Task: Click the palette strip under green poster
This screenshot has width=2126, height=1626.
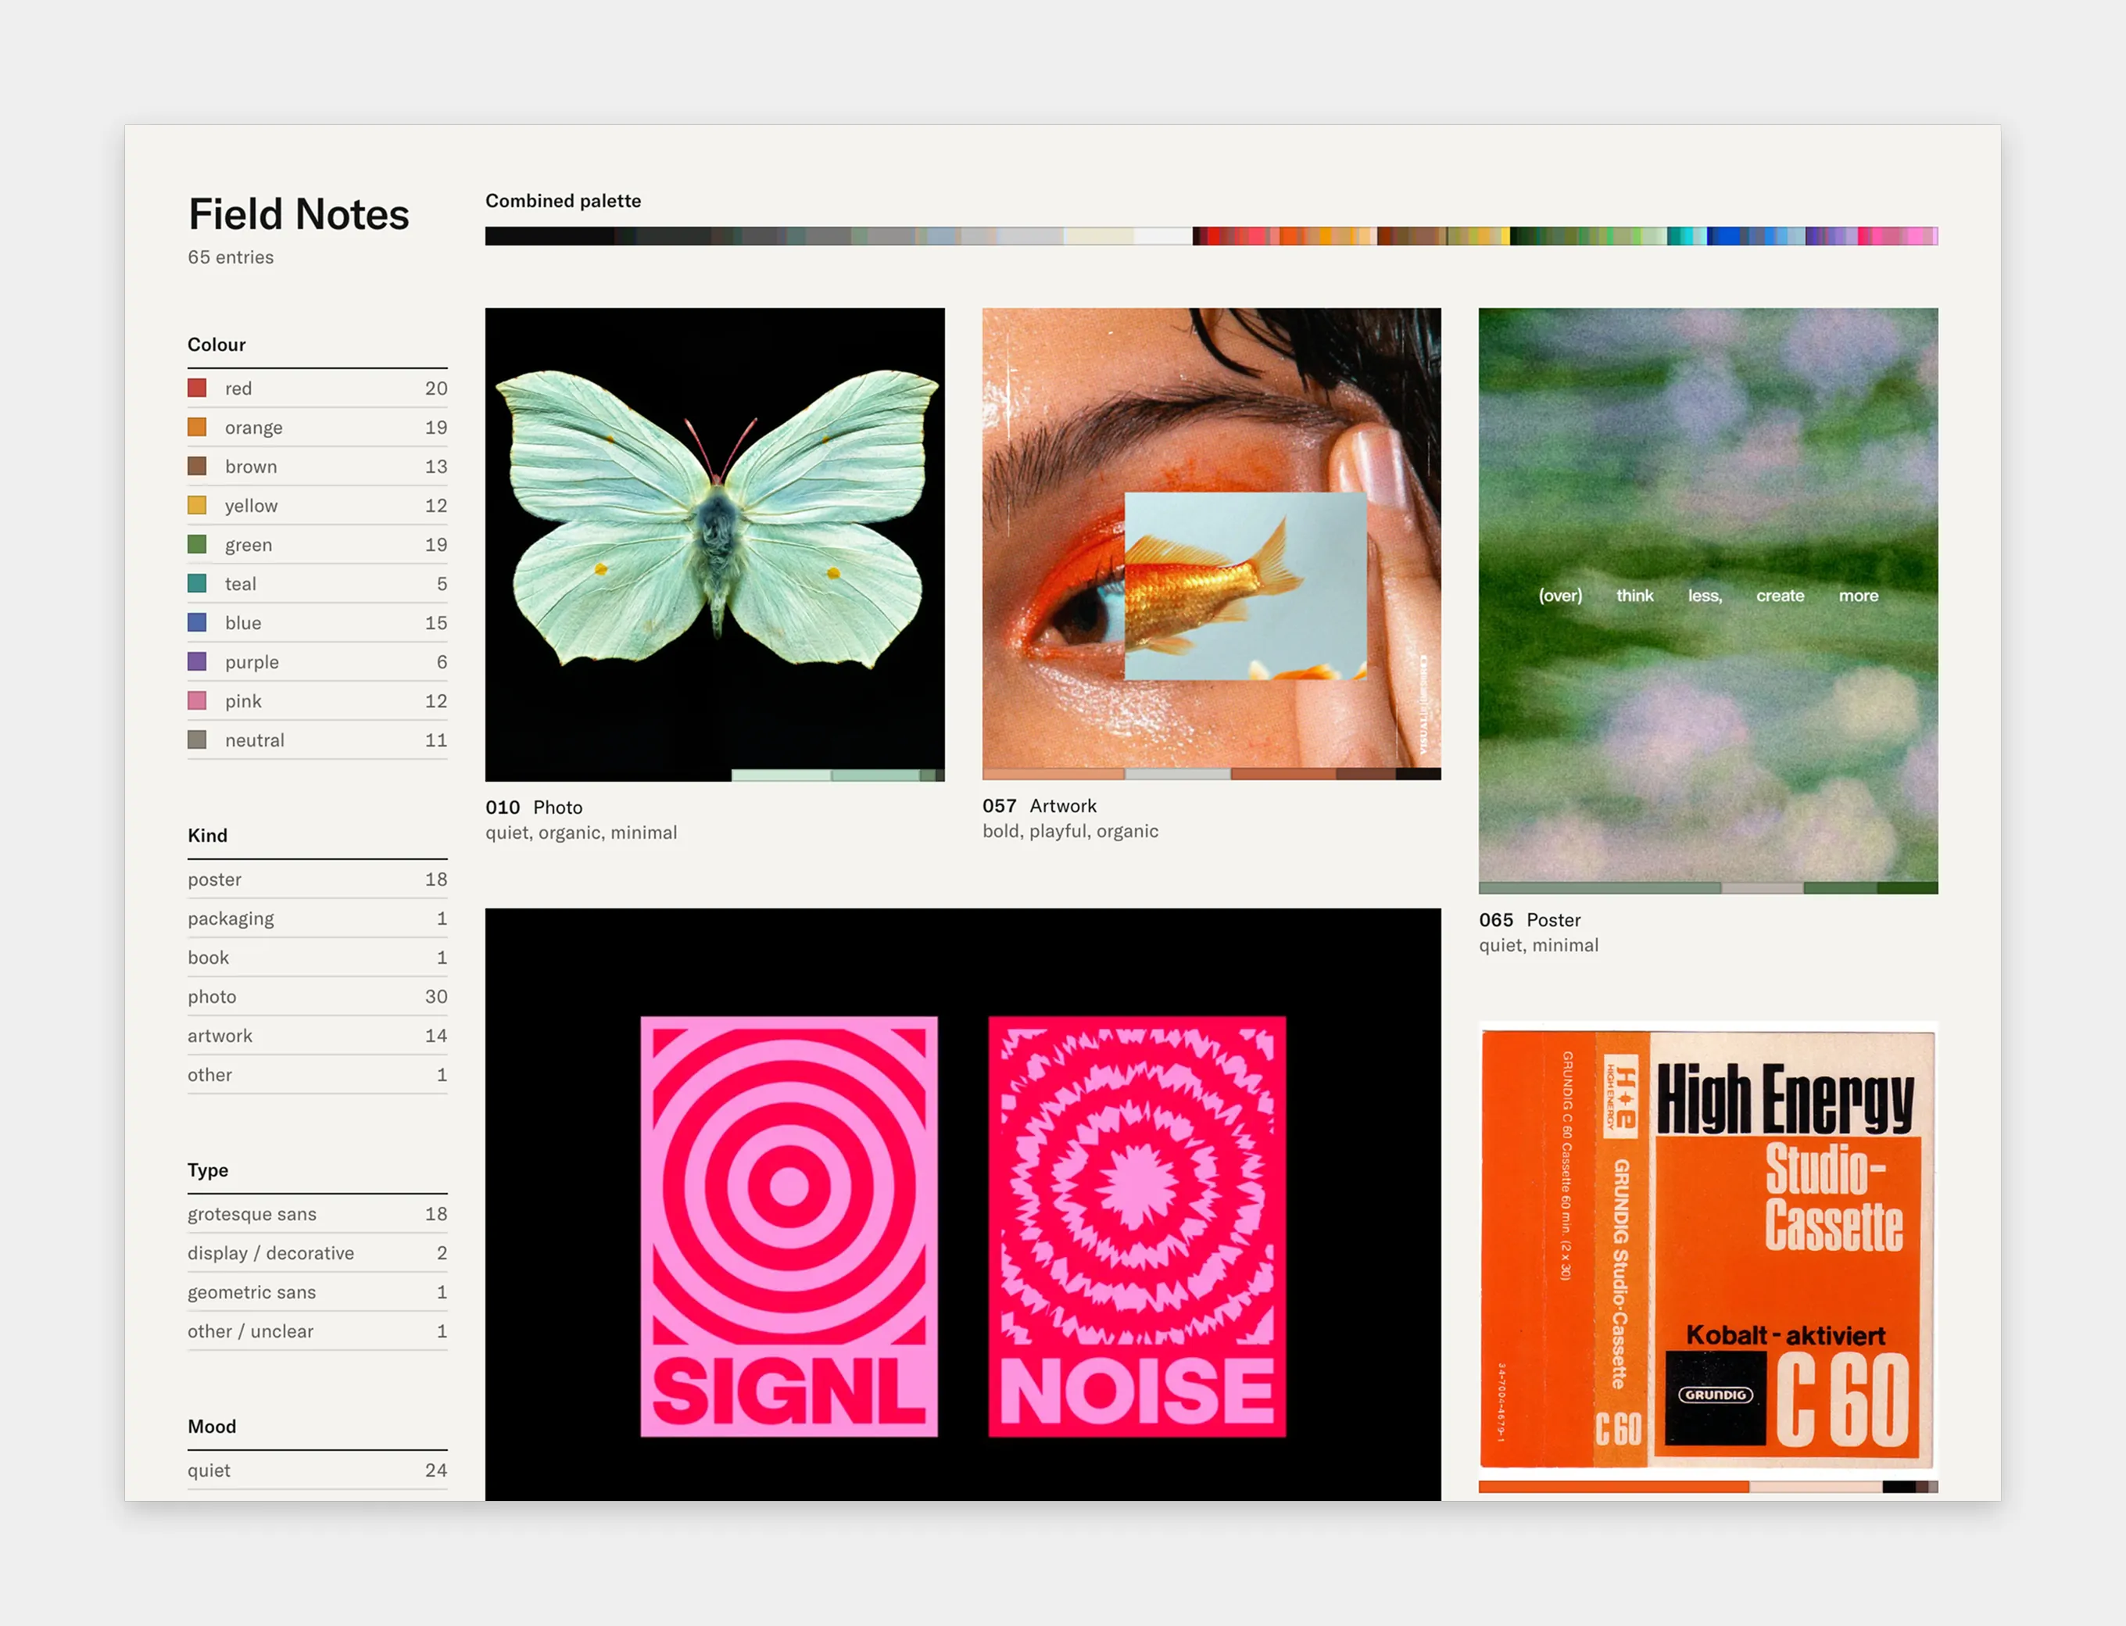Action: pos(1708,887)
